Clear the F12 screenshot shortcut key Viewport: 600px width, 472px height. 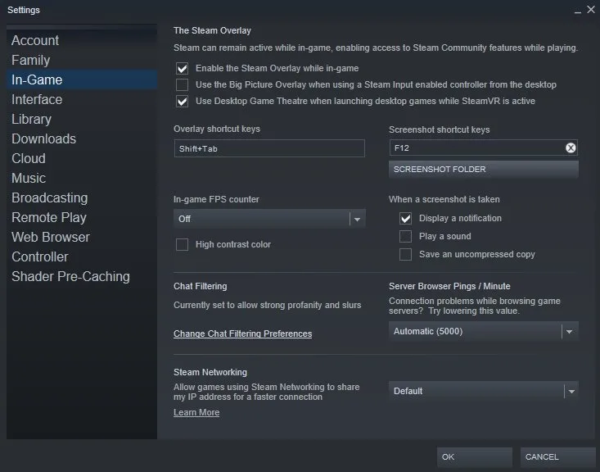coord(571,147)
